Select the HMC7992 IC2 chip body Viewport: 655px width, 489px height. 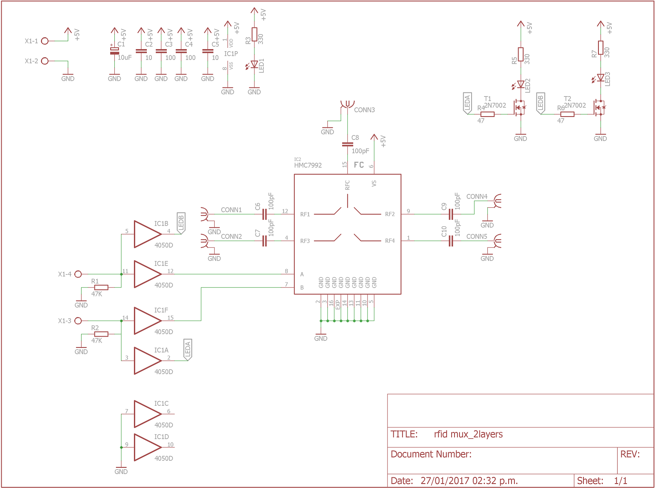348,234
